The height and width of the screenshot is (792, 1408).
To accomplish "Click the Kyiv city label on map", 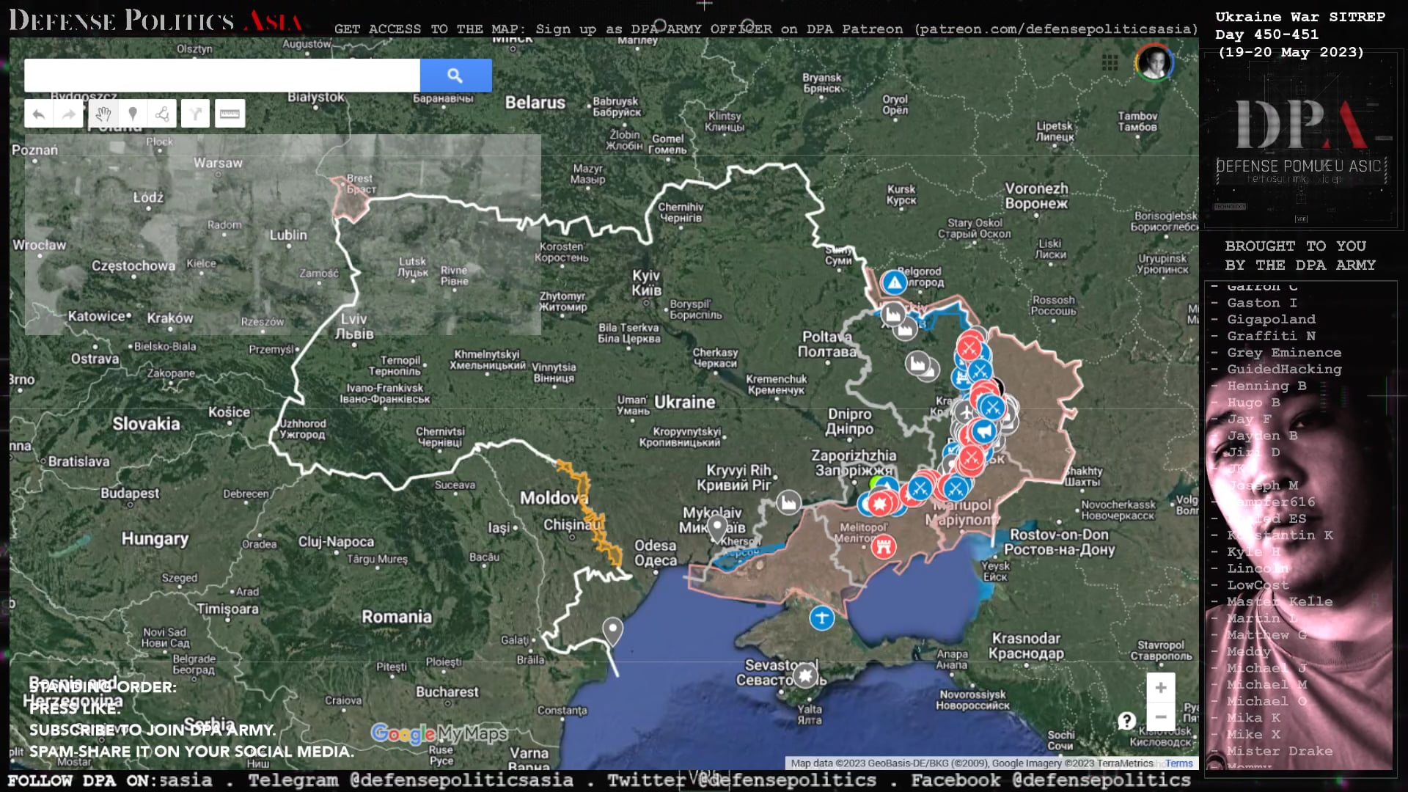I will click(647, 282).
